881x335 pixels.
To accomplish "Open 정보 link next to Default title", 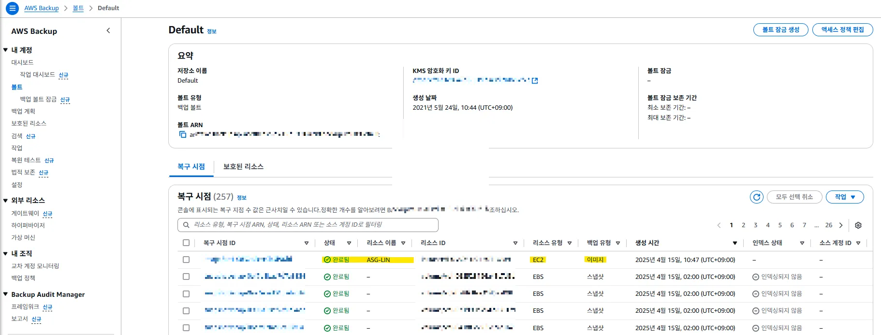I will [212, 31].
